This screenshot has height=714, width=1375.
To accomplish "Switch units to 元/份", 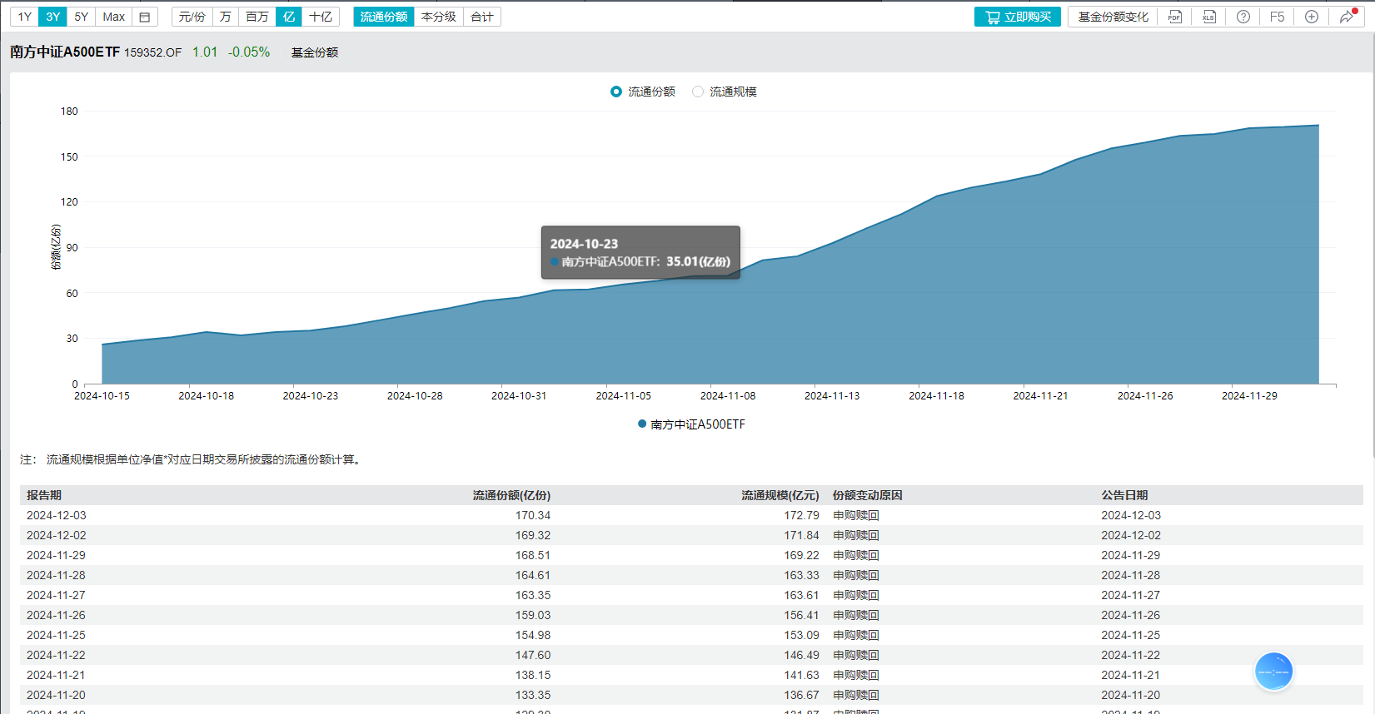I will click(192, 17).
